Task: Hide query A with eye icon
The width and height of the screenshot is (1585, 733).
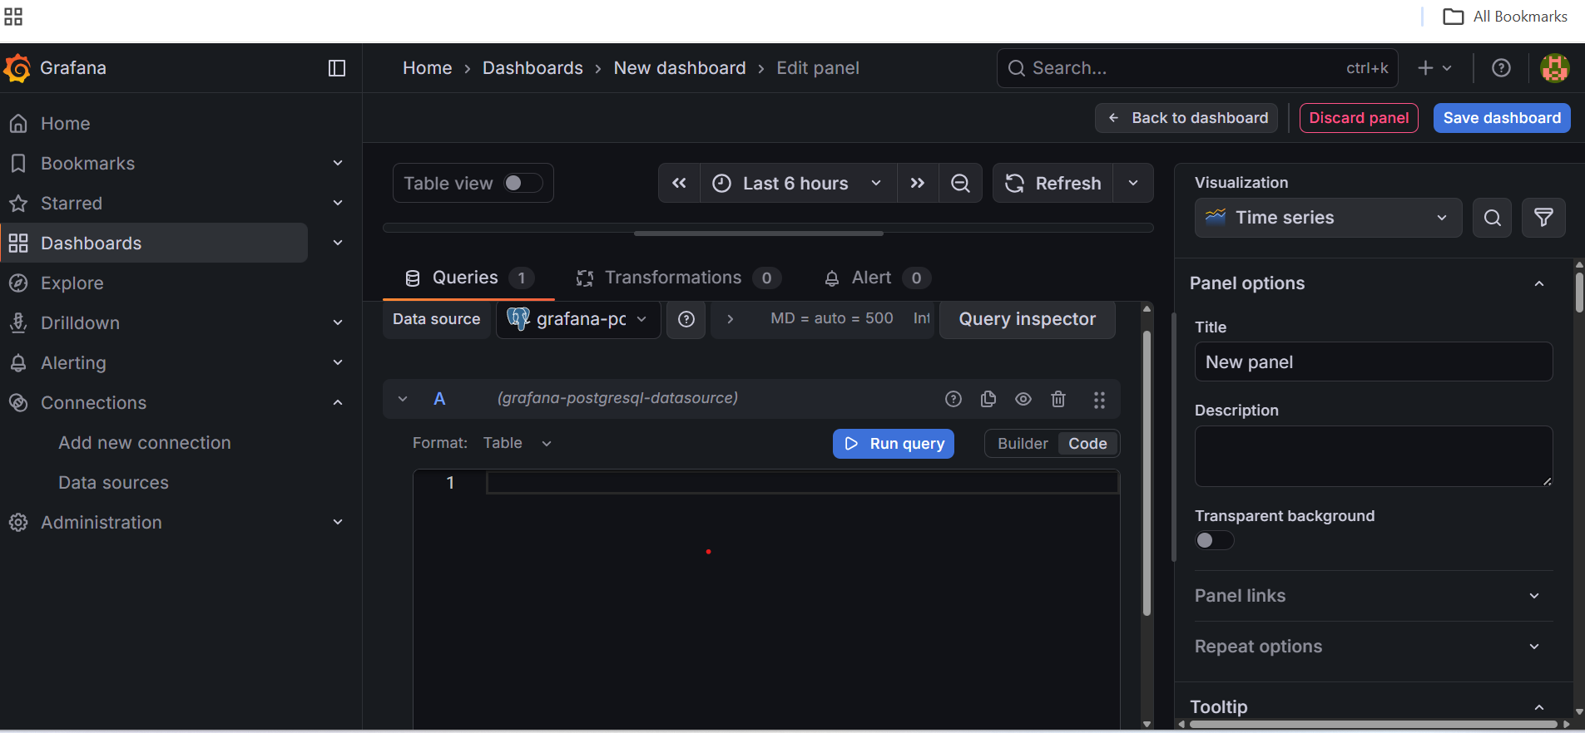Action: coord(1023,399)
